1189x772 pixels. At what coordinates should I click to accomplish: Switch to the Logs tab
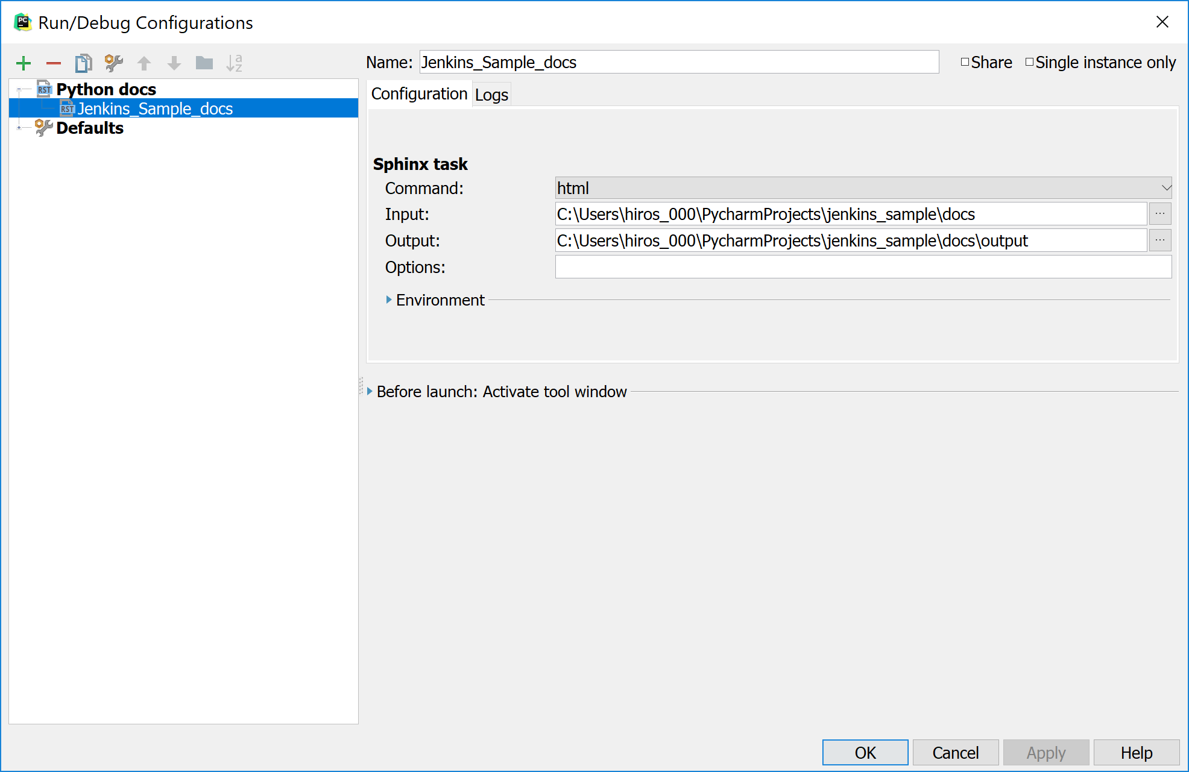point(491,95)
